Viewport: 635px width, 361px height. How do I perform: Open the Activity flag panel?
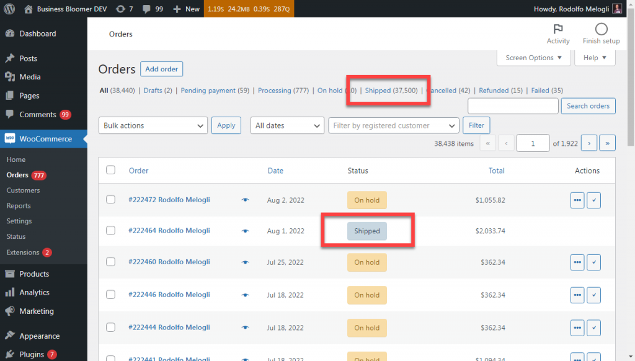point(558,34)
